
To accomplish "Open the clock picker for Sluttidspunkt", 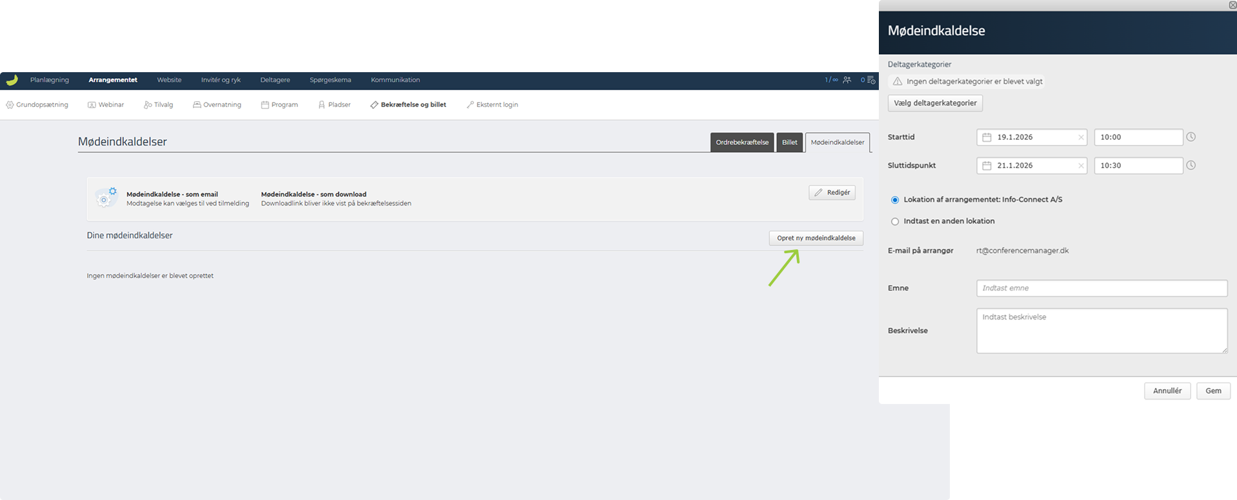I will [x=1191, y=166].
